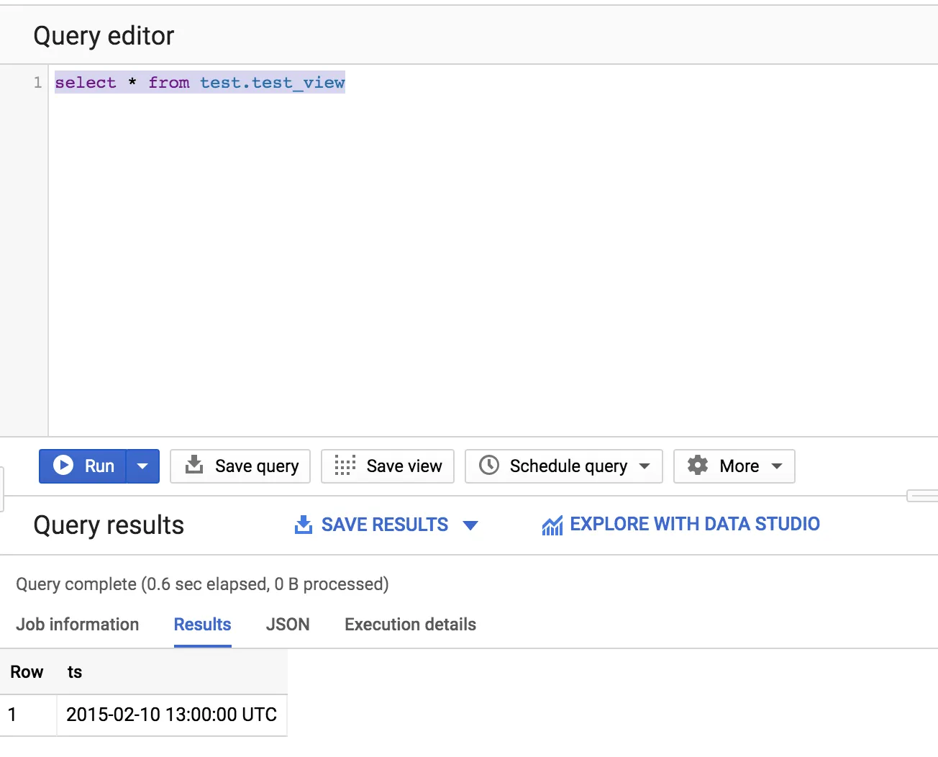Click the Run play icon

[x=63, y=466]
